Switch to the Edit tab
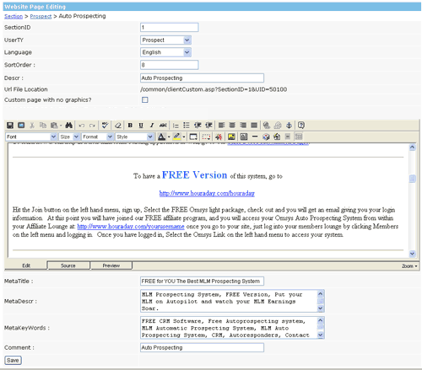This screenshot has width=422, height=370. [26, 265]
